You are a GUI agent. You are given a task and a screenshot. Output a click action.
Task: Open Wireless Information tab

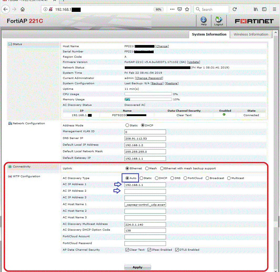(x=251, y=34)
